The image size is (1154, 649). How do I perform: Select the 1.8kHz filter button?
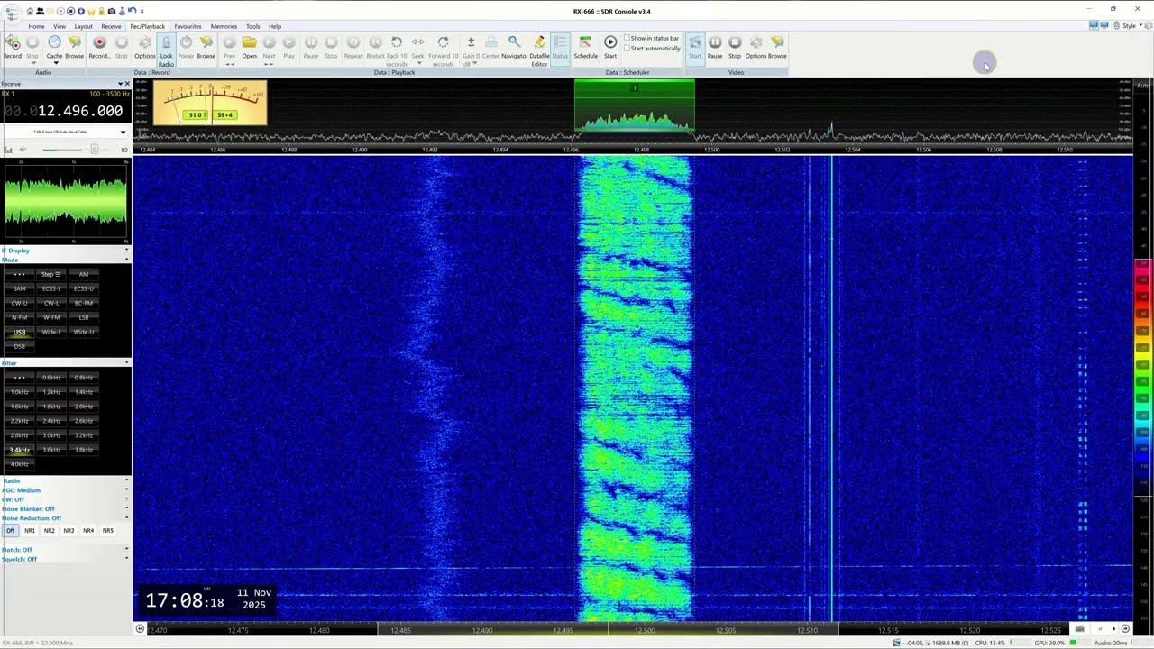tap(51, 407)
